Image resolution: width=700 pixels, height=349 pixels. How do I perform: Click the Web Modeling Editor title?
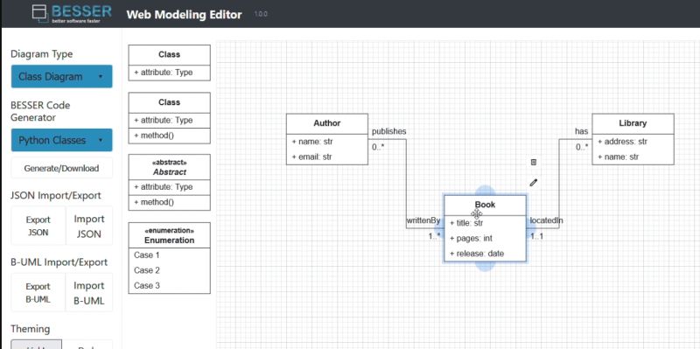click(x=184, y=14)
